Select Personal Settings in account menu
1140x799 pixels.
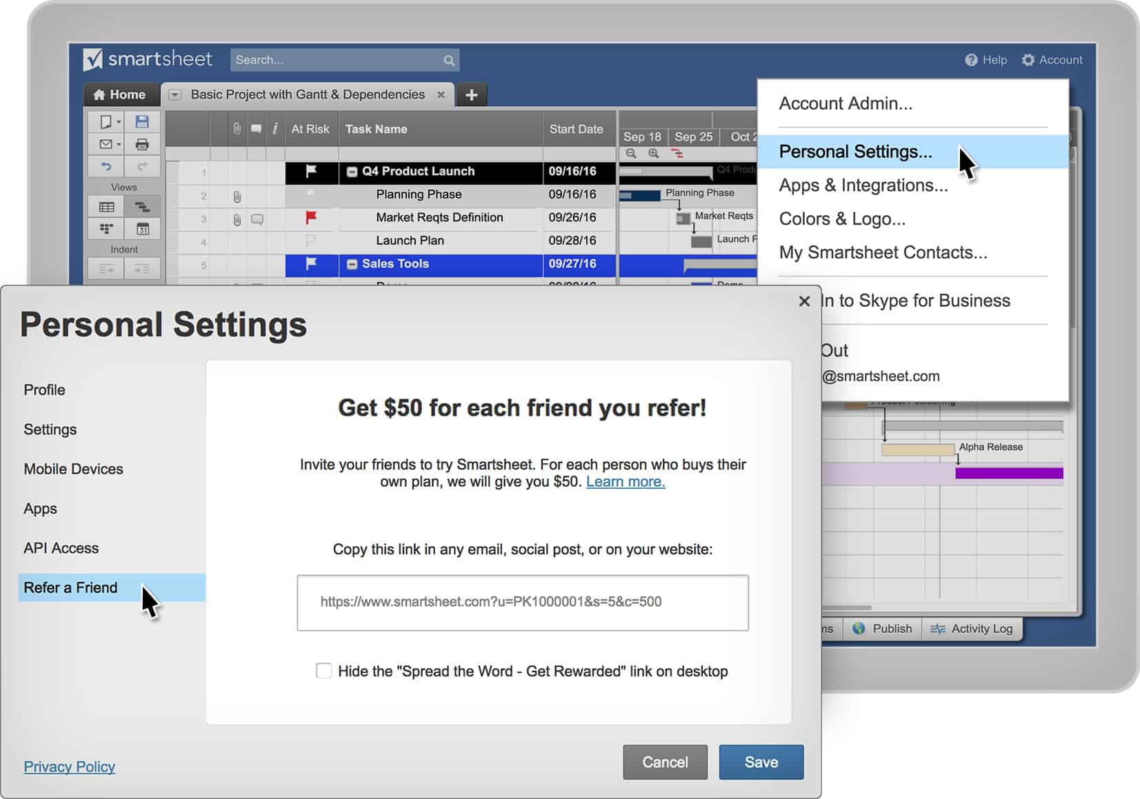(913, 152)
